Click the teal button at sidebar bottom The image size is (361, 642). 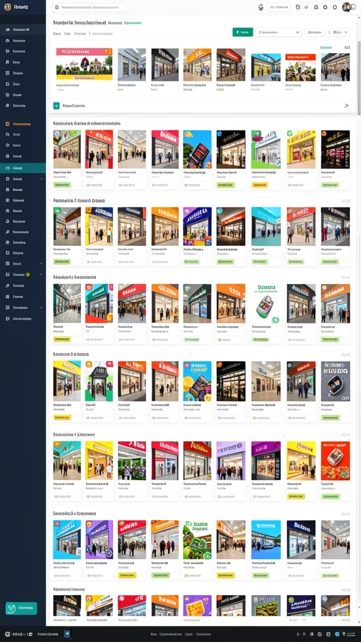(x=21, y=608)
